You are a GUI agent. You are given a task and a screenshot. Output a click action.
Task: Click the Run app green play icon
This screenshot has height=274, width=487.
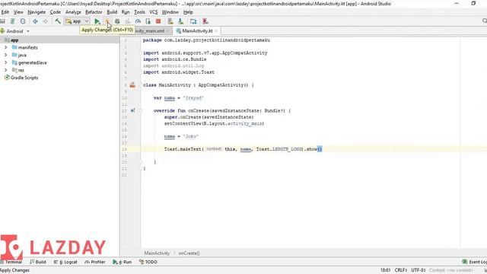coord(97,21)
